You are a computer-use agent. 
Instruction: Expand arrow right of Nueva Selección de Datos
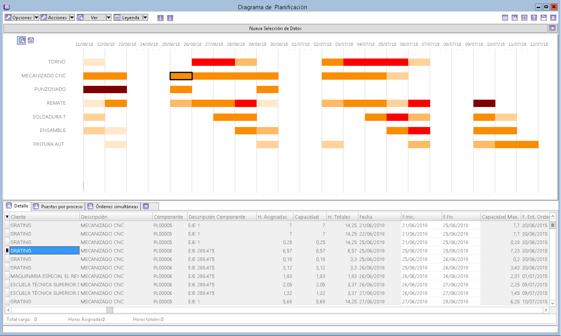tap(553, 28)
